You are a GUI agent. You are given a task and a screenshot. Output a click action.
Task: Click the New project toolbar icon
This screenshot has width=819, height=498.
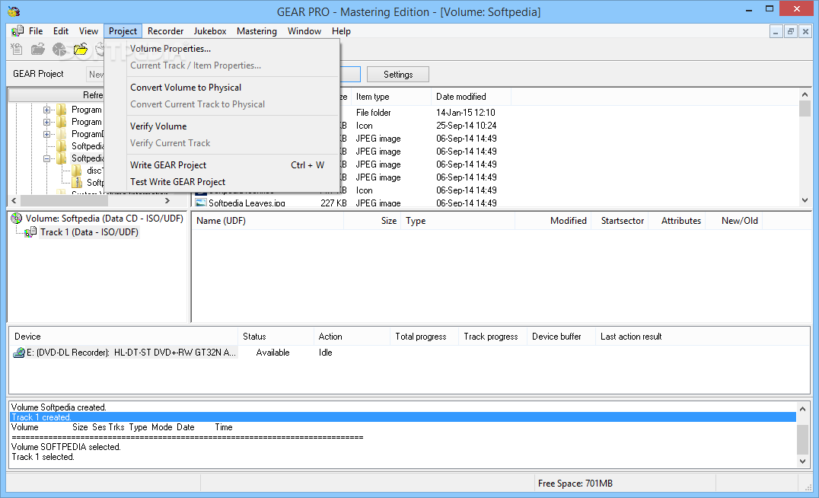pos(17,49)
